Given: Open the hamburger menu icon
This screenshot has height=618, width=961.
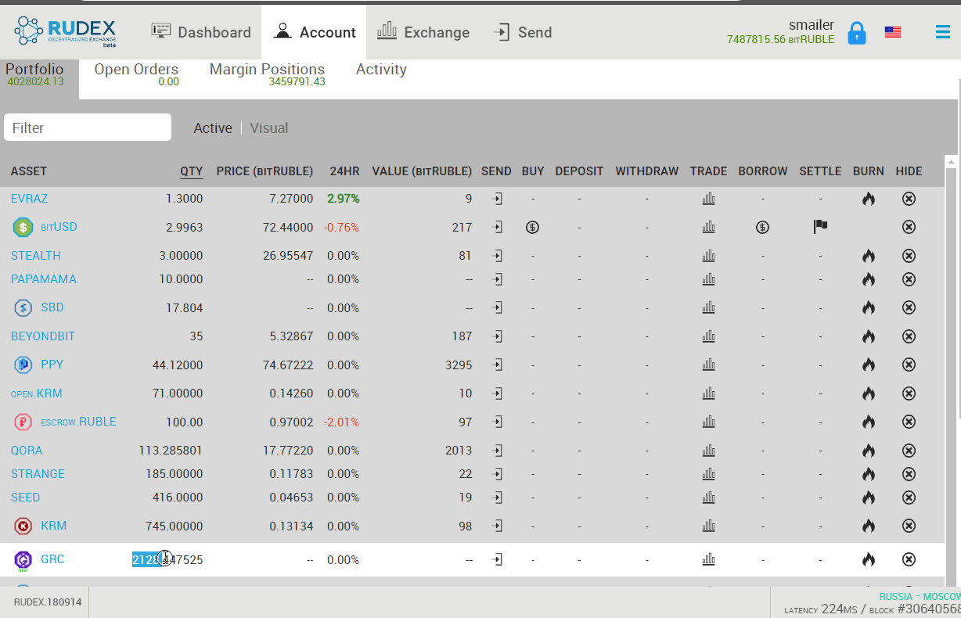Looking at the screenshot, I should pyautogui.click(x=942, y=32).
